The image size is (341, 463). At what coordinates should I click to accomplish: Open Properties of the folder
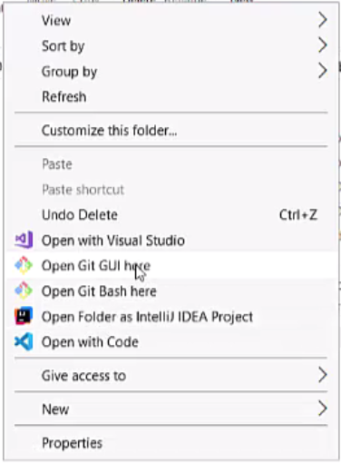[x=171, y=443]
